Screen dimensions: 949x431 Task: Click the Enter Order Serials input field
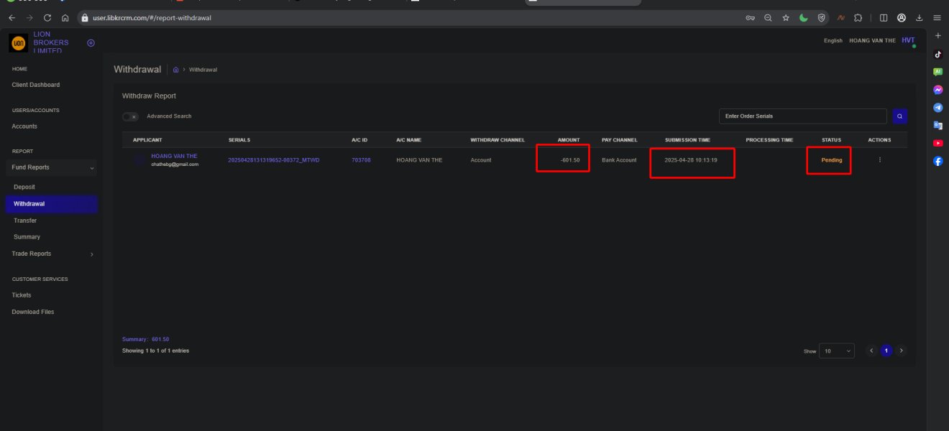tap(802, 116)
